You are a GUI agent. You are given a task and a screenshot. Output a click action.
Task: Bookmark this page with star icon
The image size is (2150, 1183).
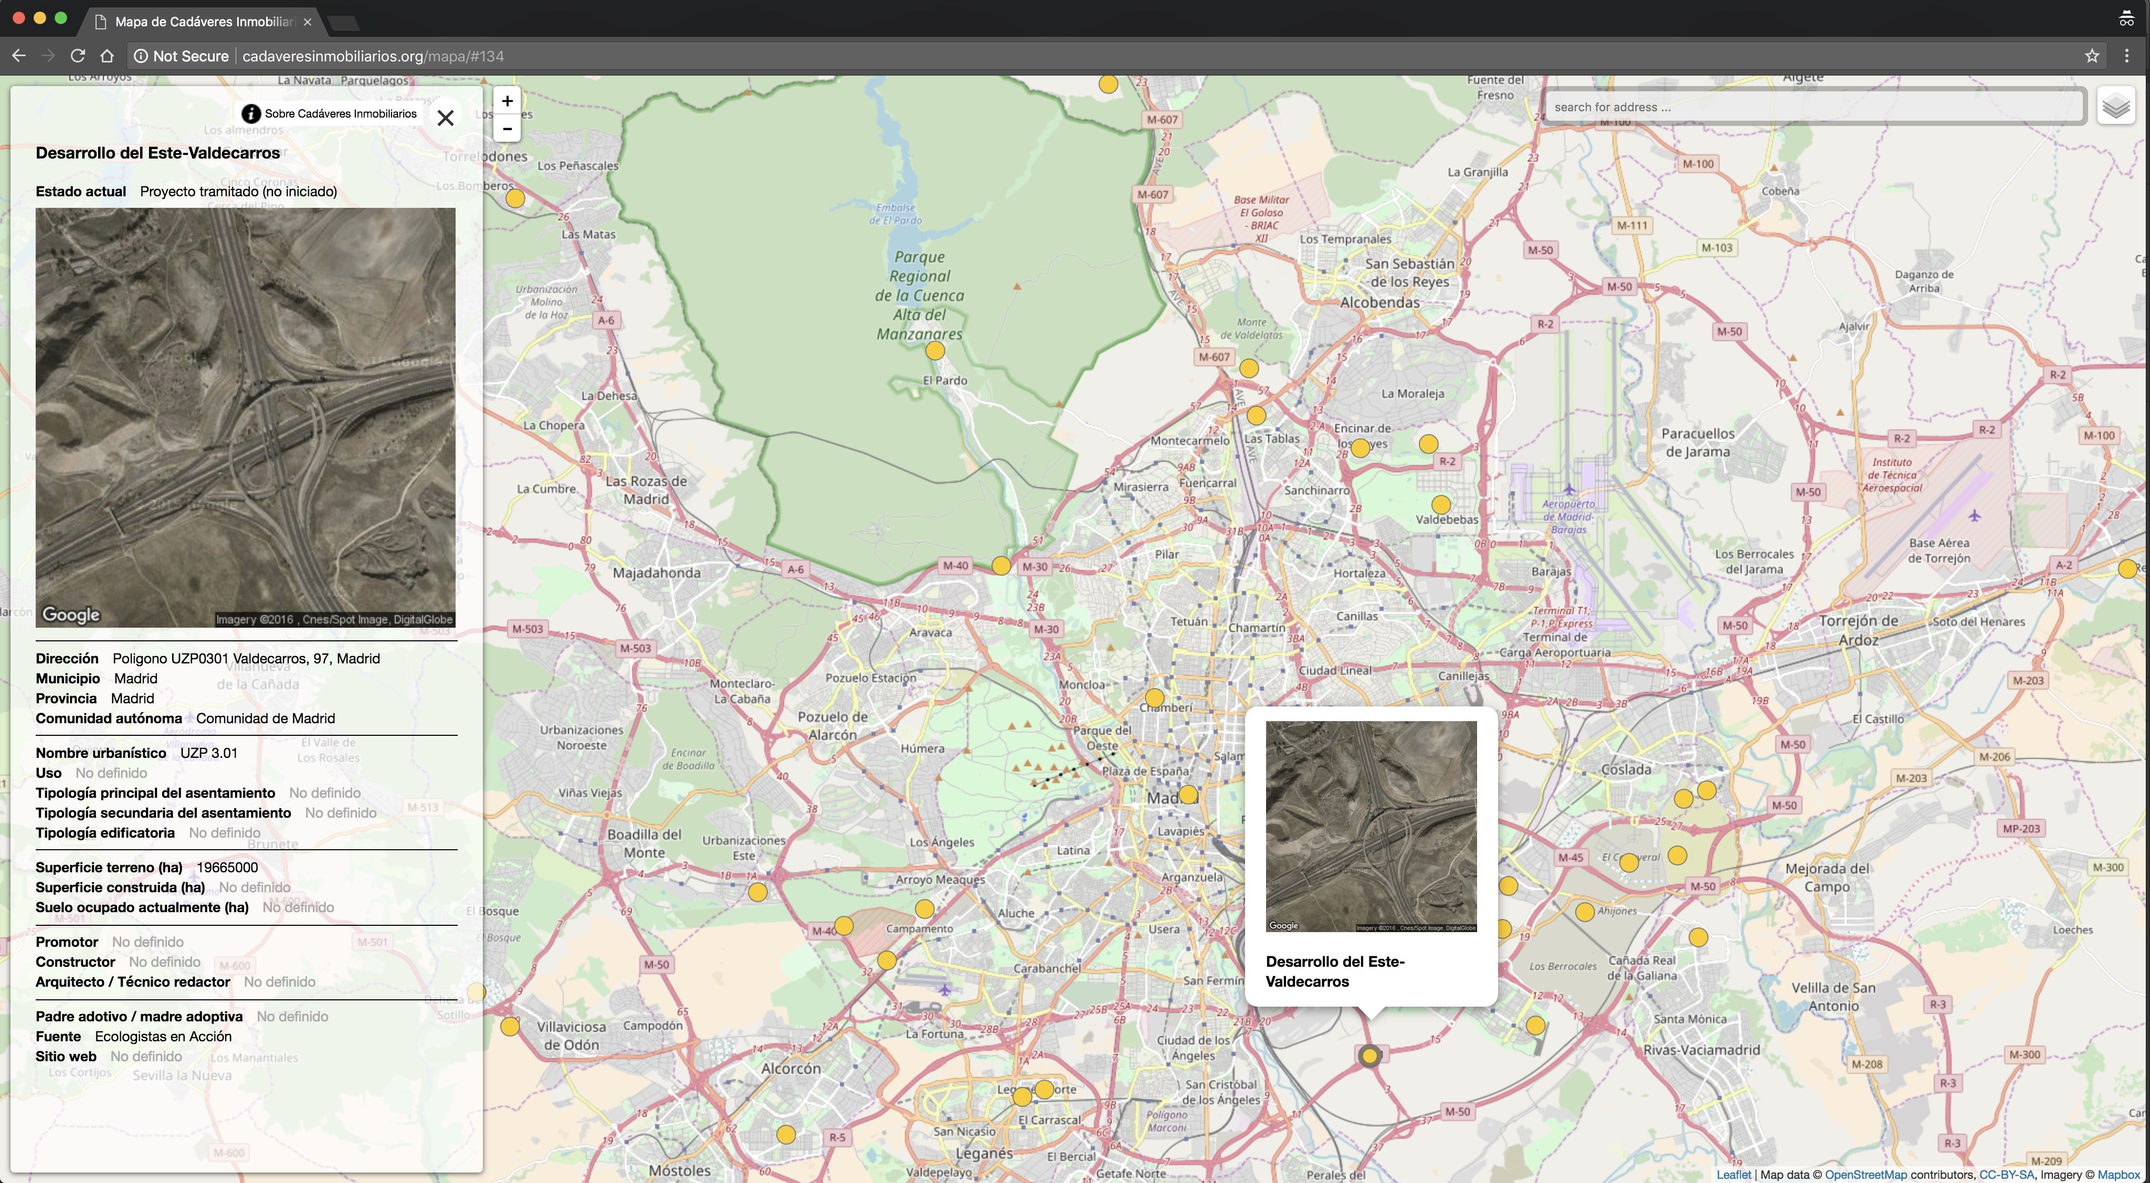point(2092,56)
